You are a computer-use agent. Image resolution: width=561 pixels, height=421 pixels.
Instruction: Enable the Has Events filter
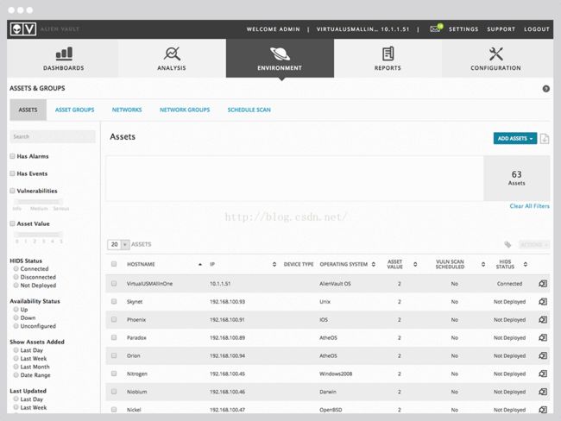[13, 173]
